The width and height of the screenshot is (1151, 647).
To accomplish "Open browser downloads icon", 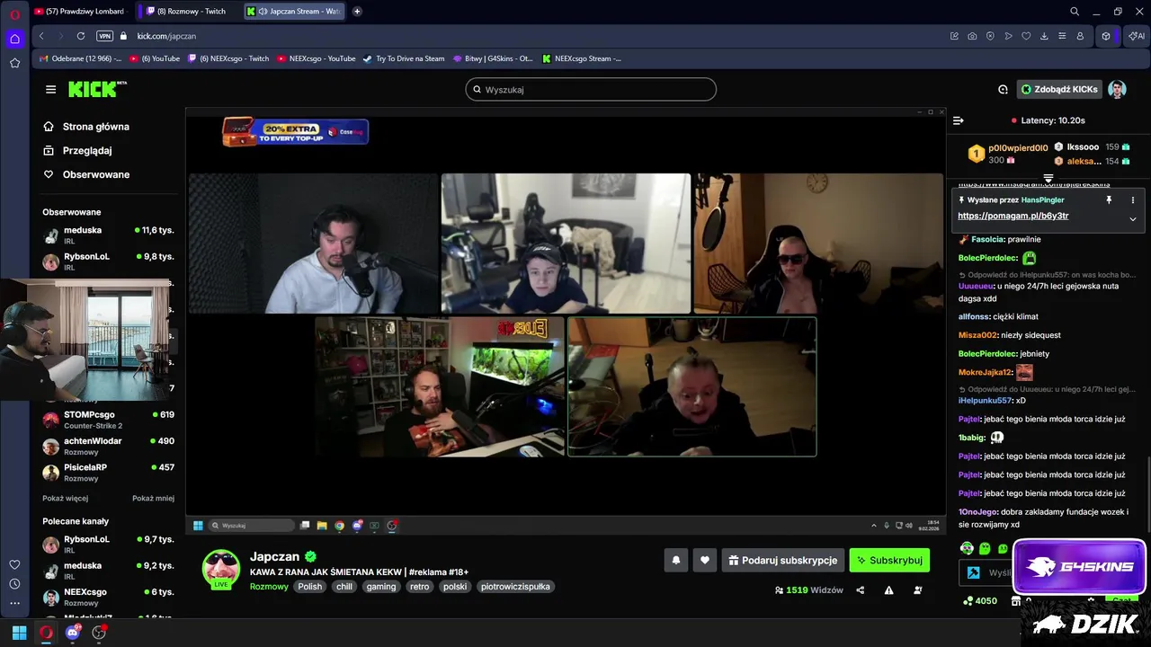I will [1044, 36].
